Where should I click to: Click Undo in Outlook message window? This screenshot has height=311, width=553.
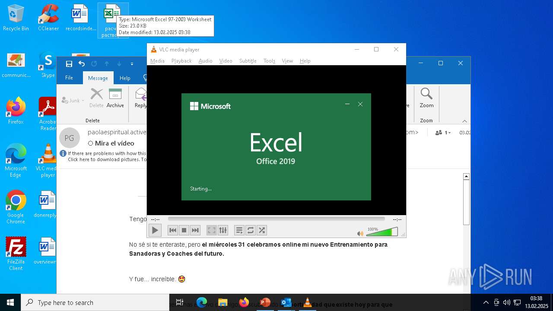click(82, 64)
